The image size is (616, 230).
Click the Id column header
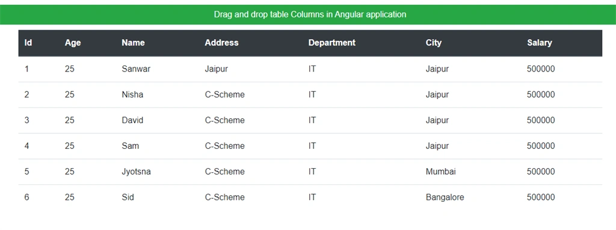tap(28, 43)
